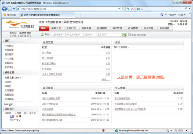Viewport: 193px width, 134px height.
Task: Click the green search magnifier button
Action: (x=124, y=35)
